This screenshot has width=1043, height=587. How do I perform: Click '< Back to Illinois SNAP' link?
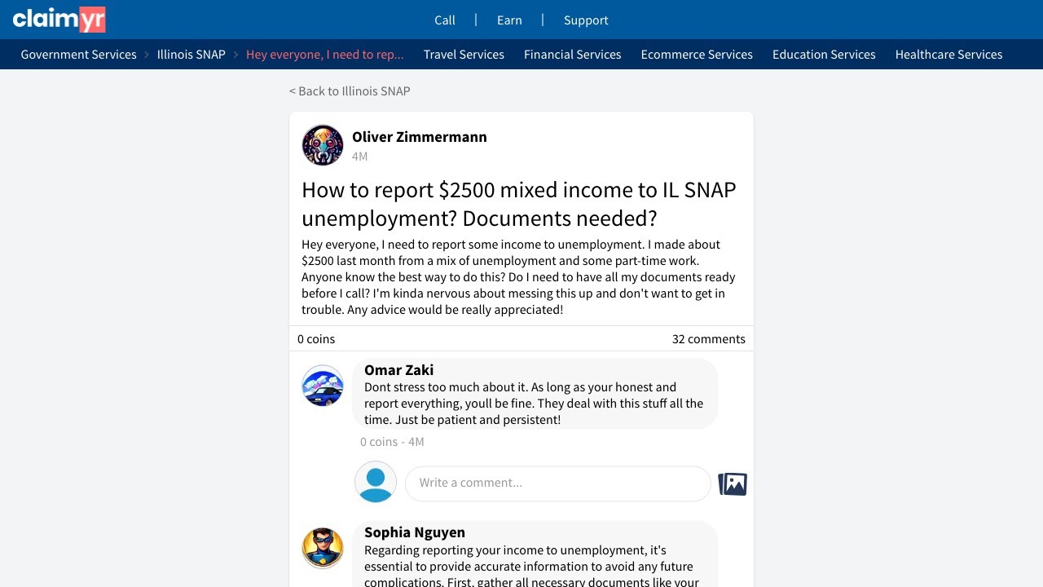pyautogui.click(x=350, y=91)
